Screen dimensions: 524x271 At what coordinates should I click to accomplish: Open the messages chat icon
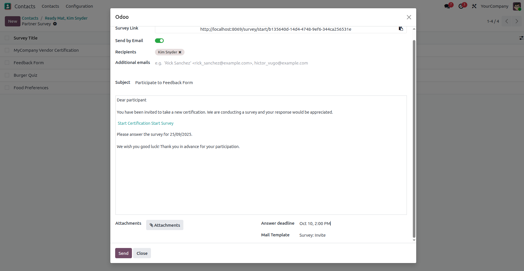coord(447,6)
